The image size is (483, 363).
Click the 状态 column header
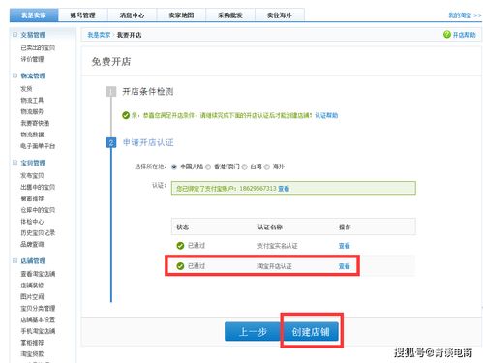183,227
